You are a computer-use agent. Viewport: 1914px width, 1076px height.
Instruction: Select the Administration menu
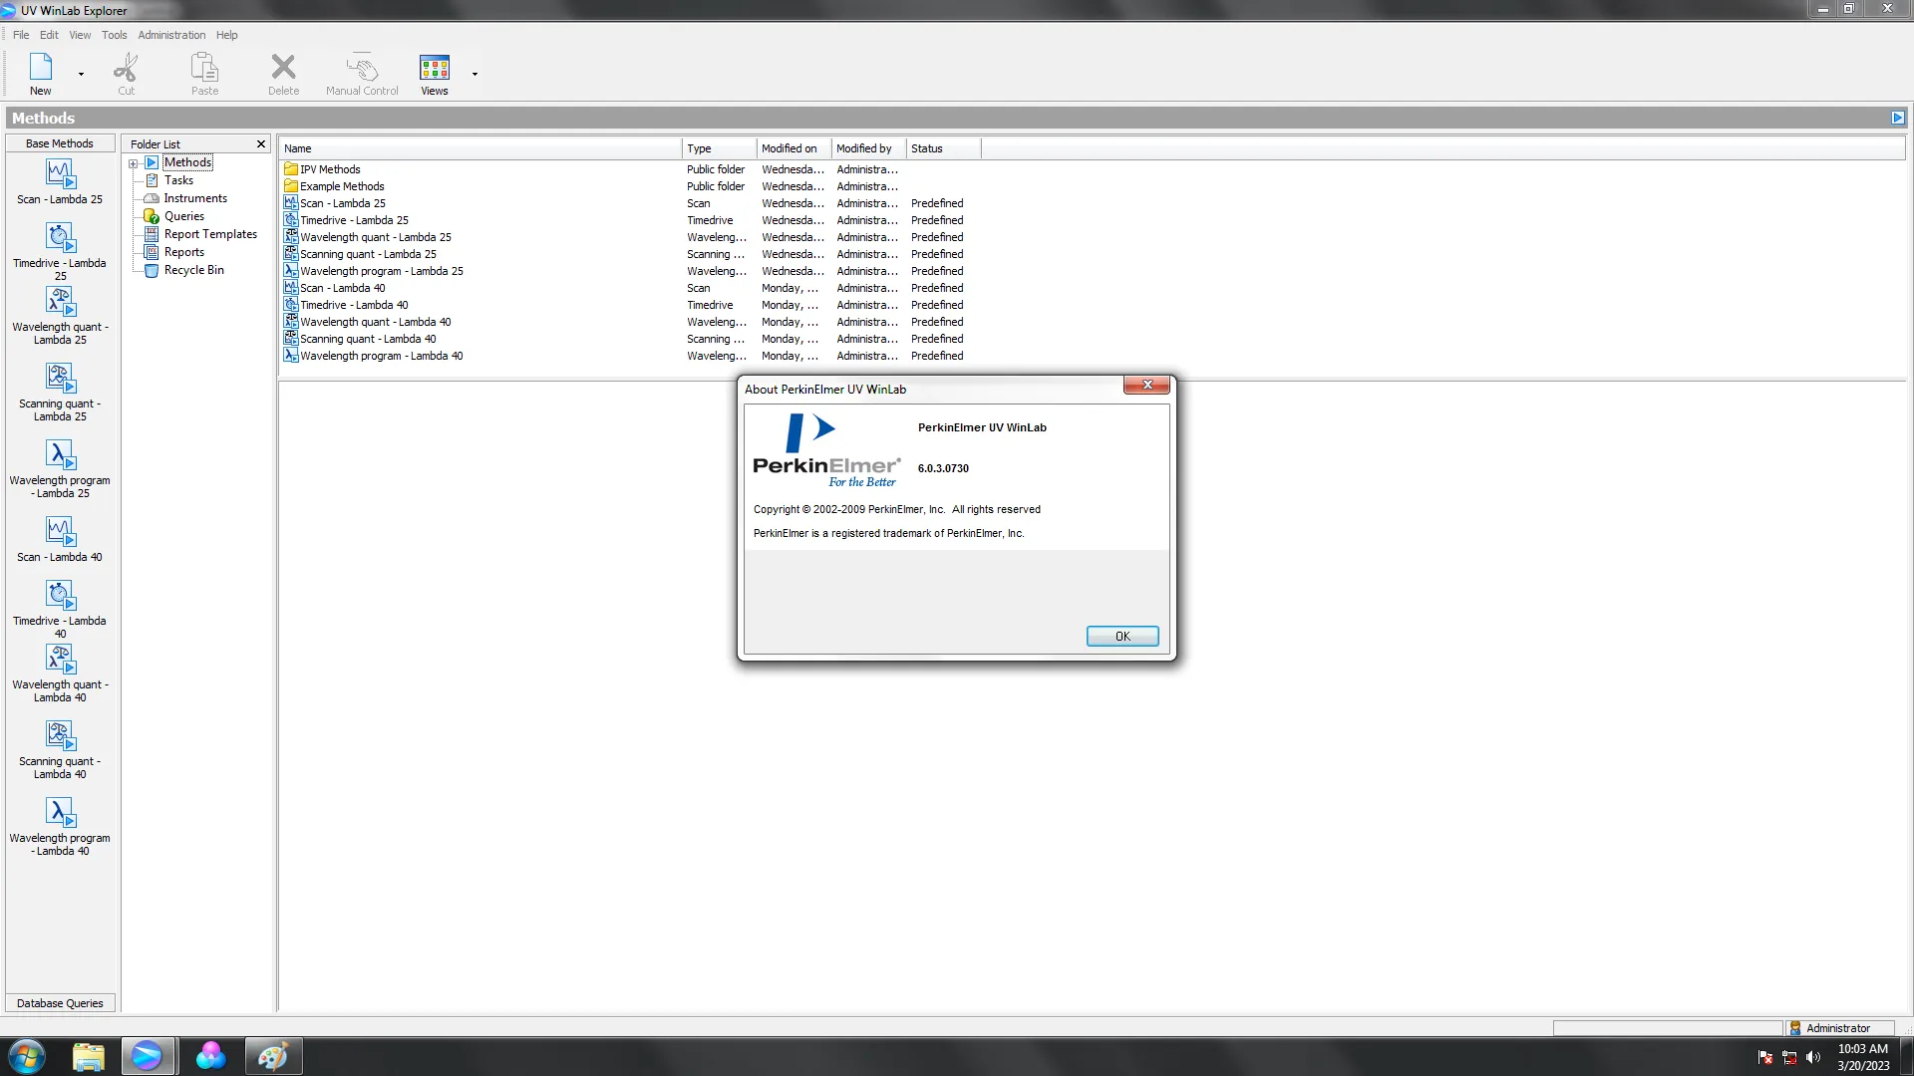(x=170, y=34)
